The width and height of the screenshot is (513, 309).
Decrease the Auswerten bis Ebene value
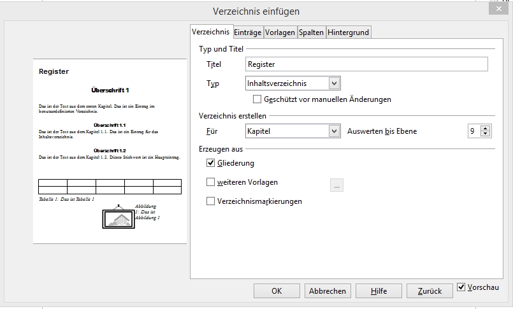coord(486,134)
